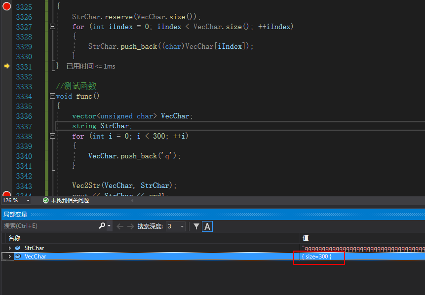425x295 pixels.
Task: Click the StrChar.reserve statement
Action: click(136, 17)
